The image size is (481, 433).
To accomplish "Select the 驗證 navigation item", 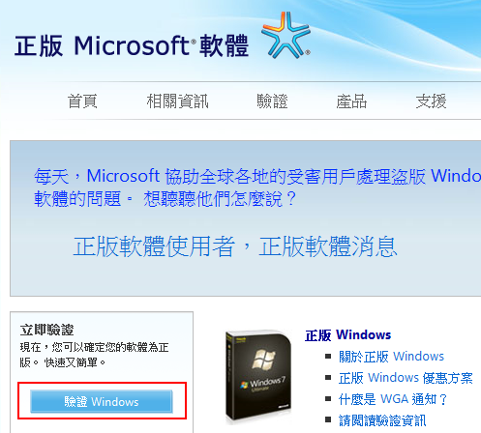I will coord(272,101).
